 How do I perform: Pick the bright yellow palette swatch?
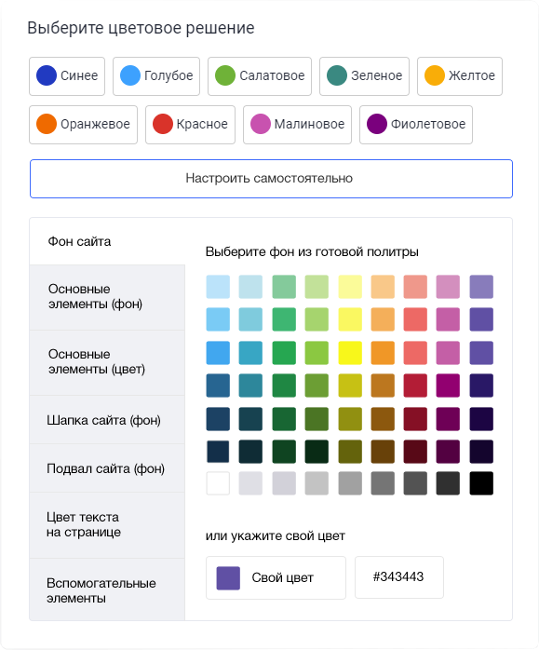click(350, 353)
